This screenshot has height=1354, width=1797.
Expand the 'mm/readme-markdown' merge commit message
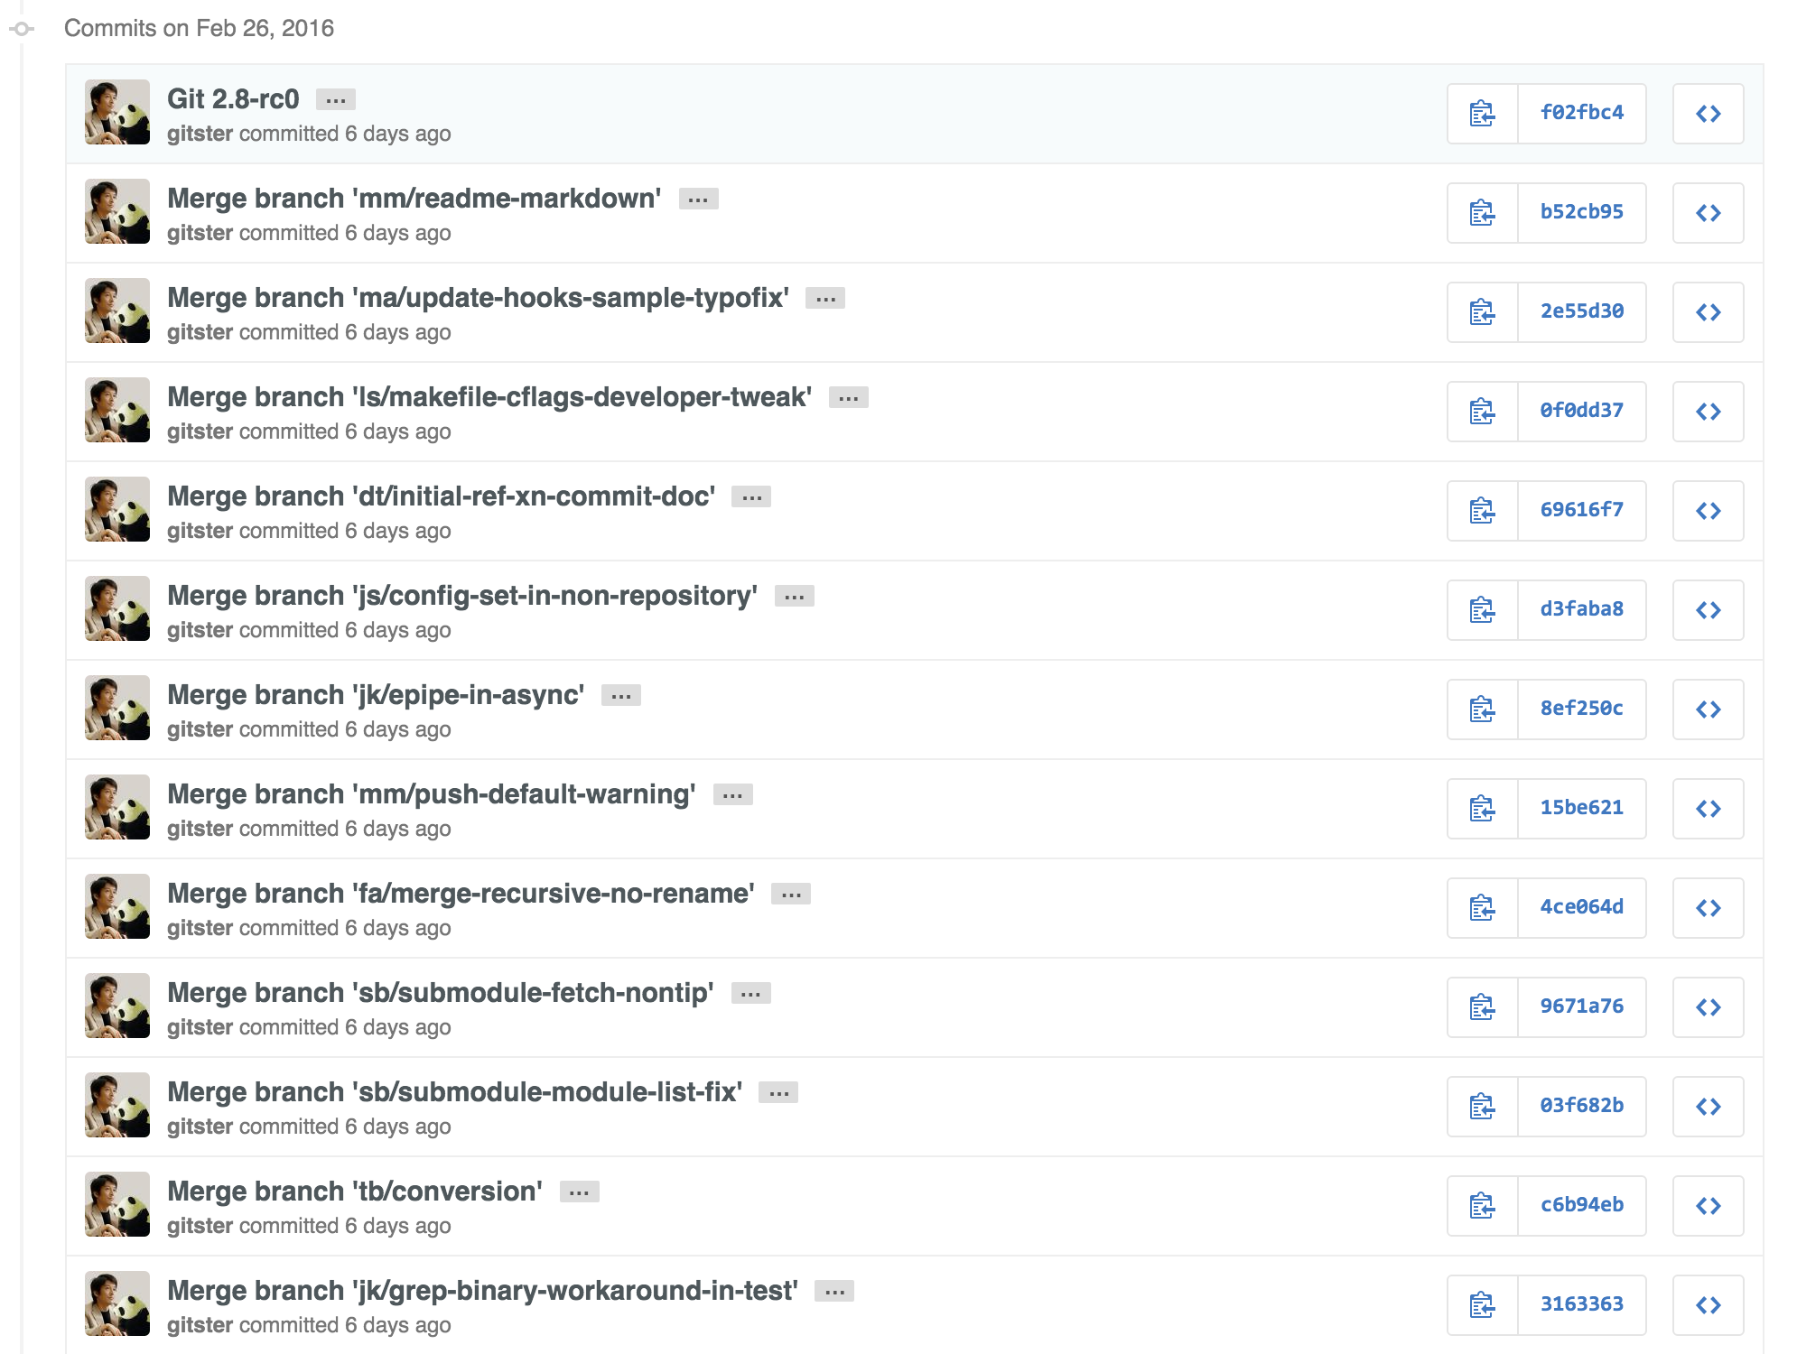pos(698,199)
